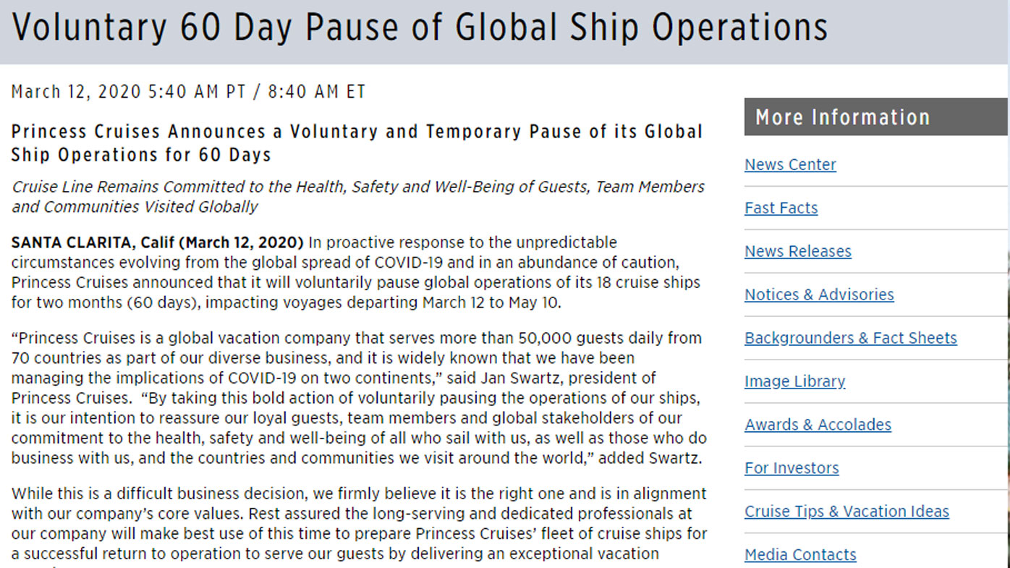Click the Voluntary 60 Day Pause page title
Viewport: 1010px width, 568px height.
420,27
